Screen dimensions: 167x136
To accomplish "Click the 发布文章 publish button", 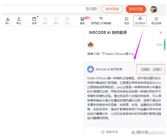I will [136, 9].
